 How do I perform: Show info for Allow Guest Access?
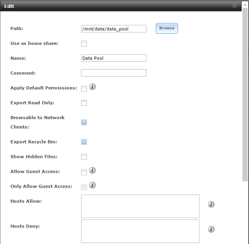pos(93,170)
